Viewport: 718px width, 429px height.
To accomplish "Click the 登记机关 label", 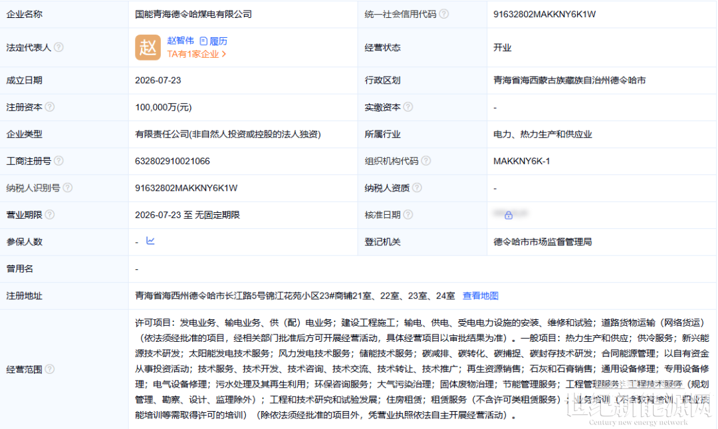I will (382, 241).
